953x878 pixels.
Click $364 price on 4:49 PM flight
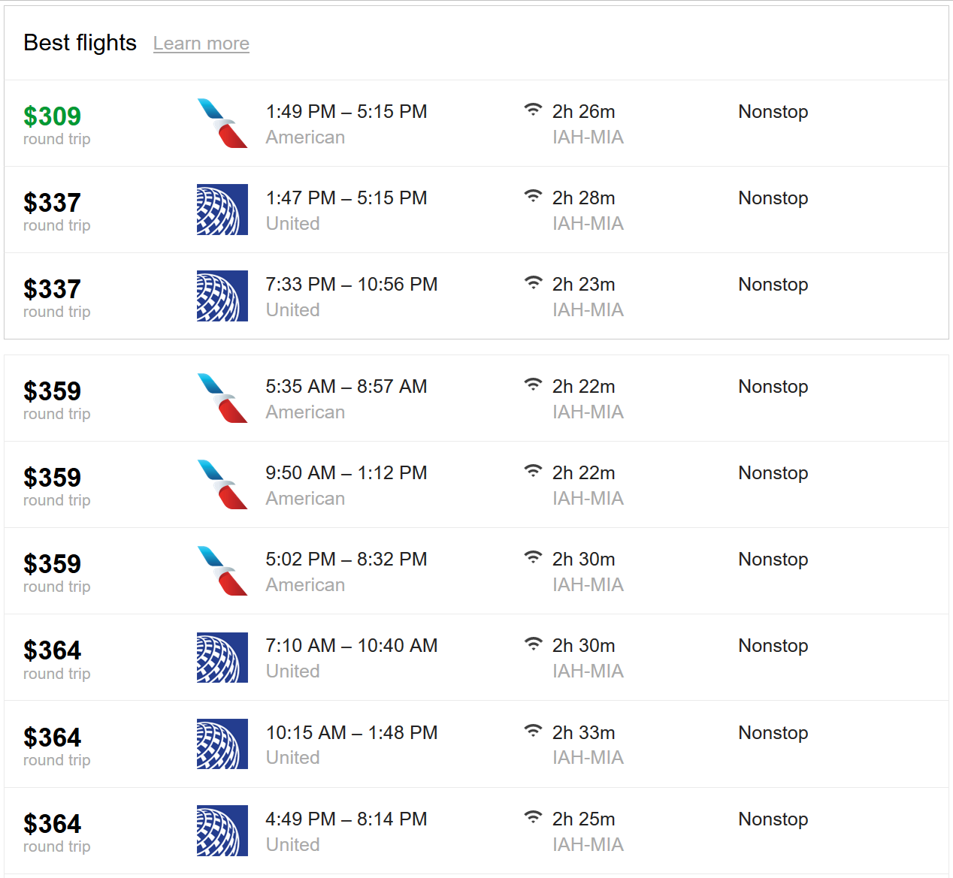point(52,824)
